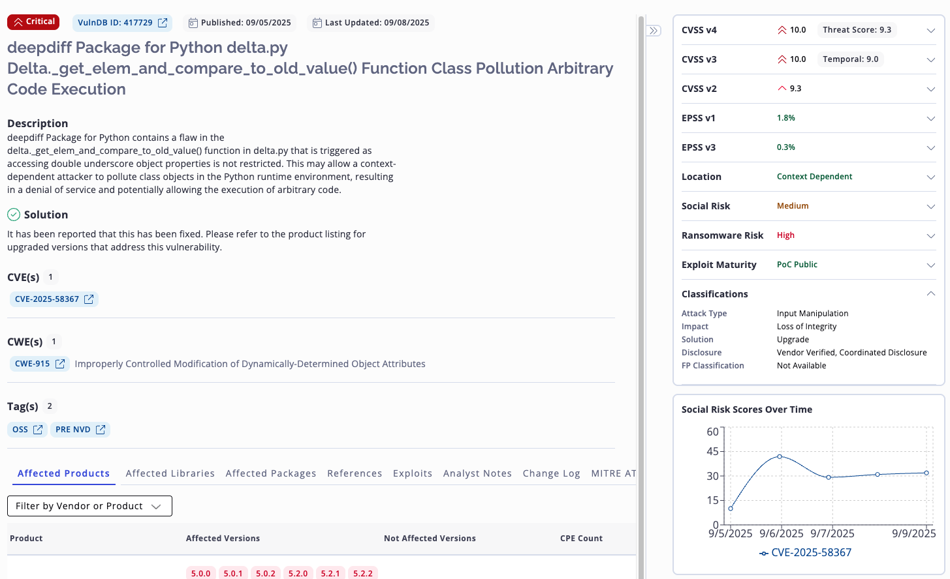Switch to the Affected Packages tab
Image resolution: width=950 pixels, height=579 pixels.
[271, 473]
